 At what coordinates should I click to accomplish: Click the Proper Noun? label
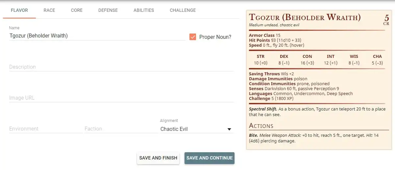click(x=215, y=37)
